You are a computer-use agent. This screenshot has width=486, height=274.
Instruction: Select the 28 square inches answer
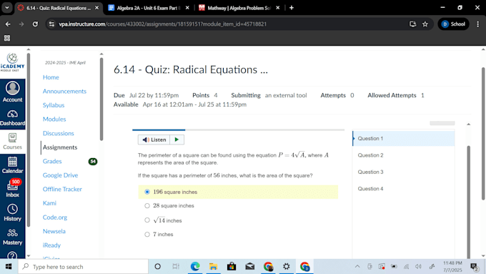(147, 206)
